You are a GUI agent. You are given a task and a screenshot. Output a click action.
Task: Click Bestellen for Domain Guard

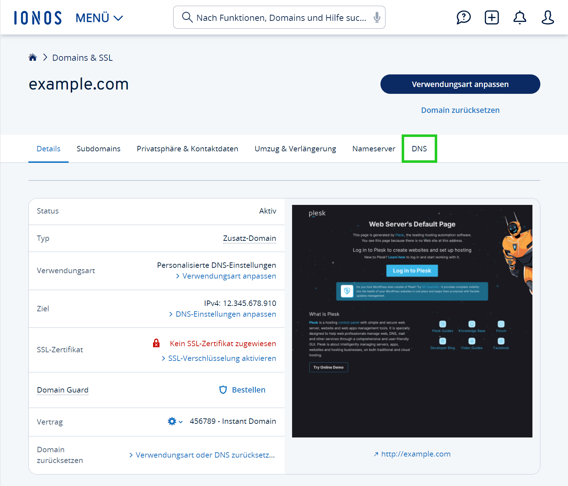click(x=249, y=390)
